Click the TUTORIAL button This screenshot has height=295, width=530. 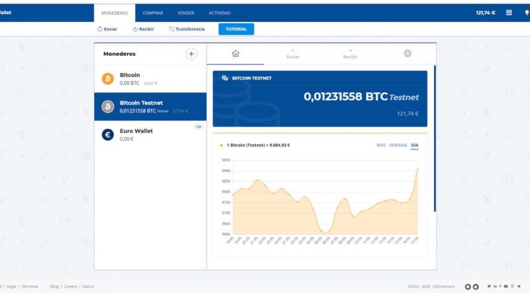236,29
